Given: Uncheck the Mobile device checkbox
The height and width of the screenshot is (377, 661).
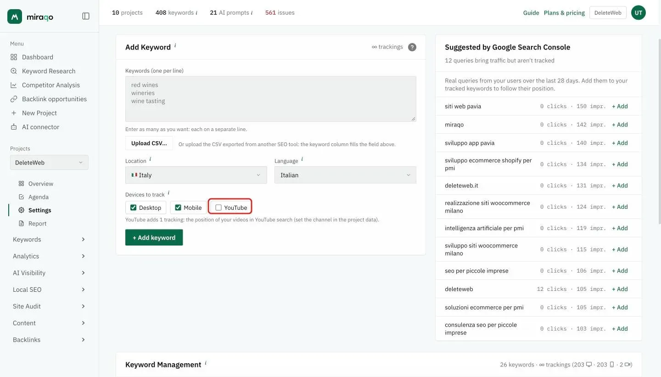Looking at the screenshot, I should click(x=178, y=208).
